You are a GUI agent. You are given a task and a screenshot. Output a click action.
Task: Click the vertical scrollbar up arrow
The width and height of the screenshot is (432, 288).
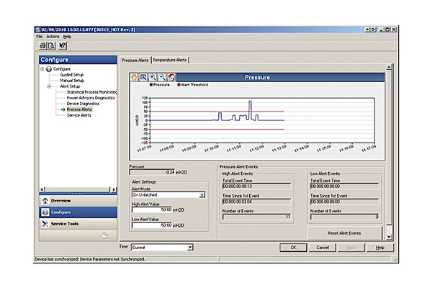click(390, 67)
